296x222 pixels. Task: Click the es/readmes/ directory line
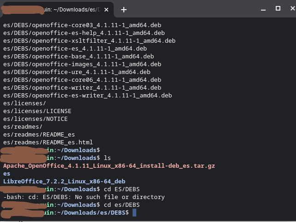[23, 127]
